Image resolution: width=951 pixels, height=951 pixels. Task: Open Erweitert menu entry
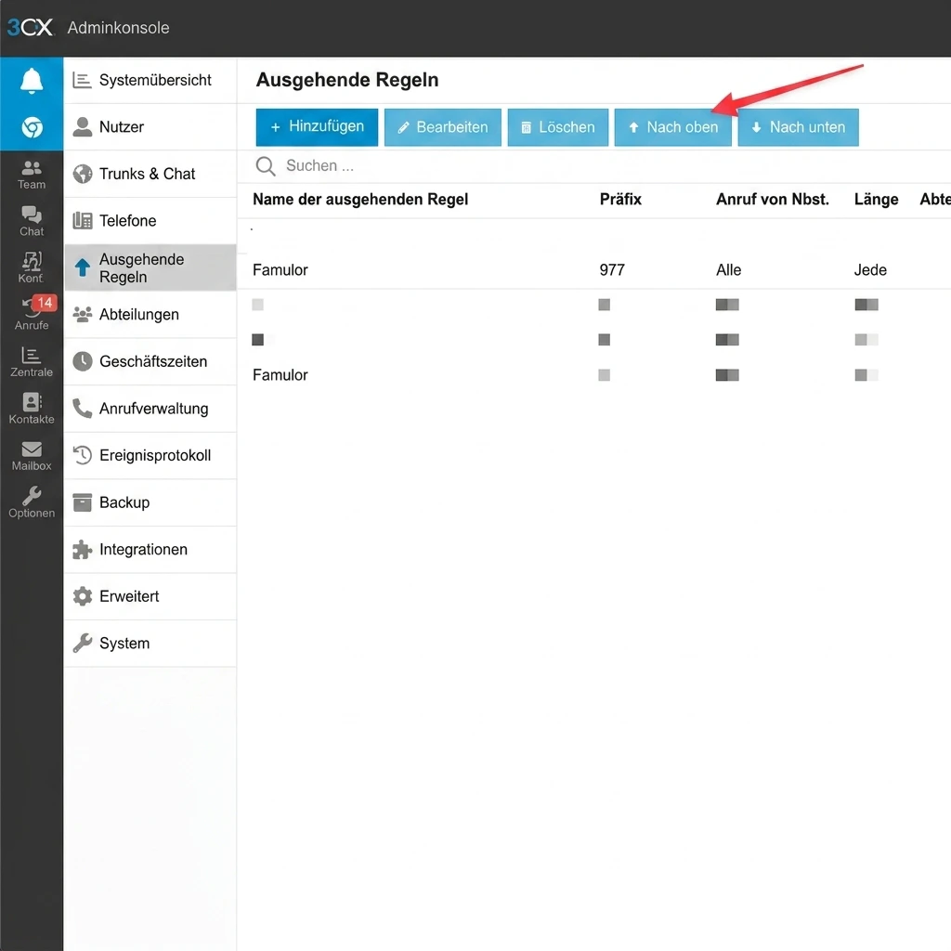(x=150, y=596)
